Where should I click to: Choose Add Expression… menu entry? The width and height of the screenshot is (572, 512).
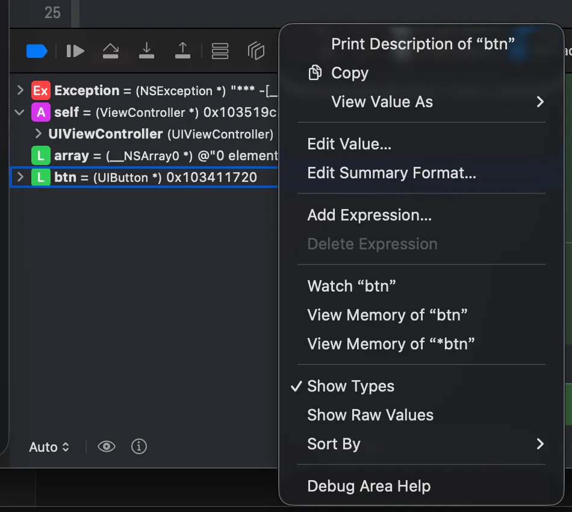click(x=421, y=215)
